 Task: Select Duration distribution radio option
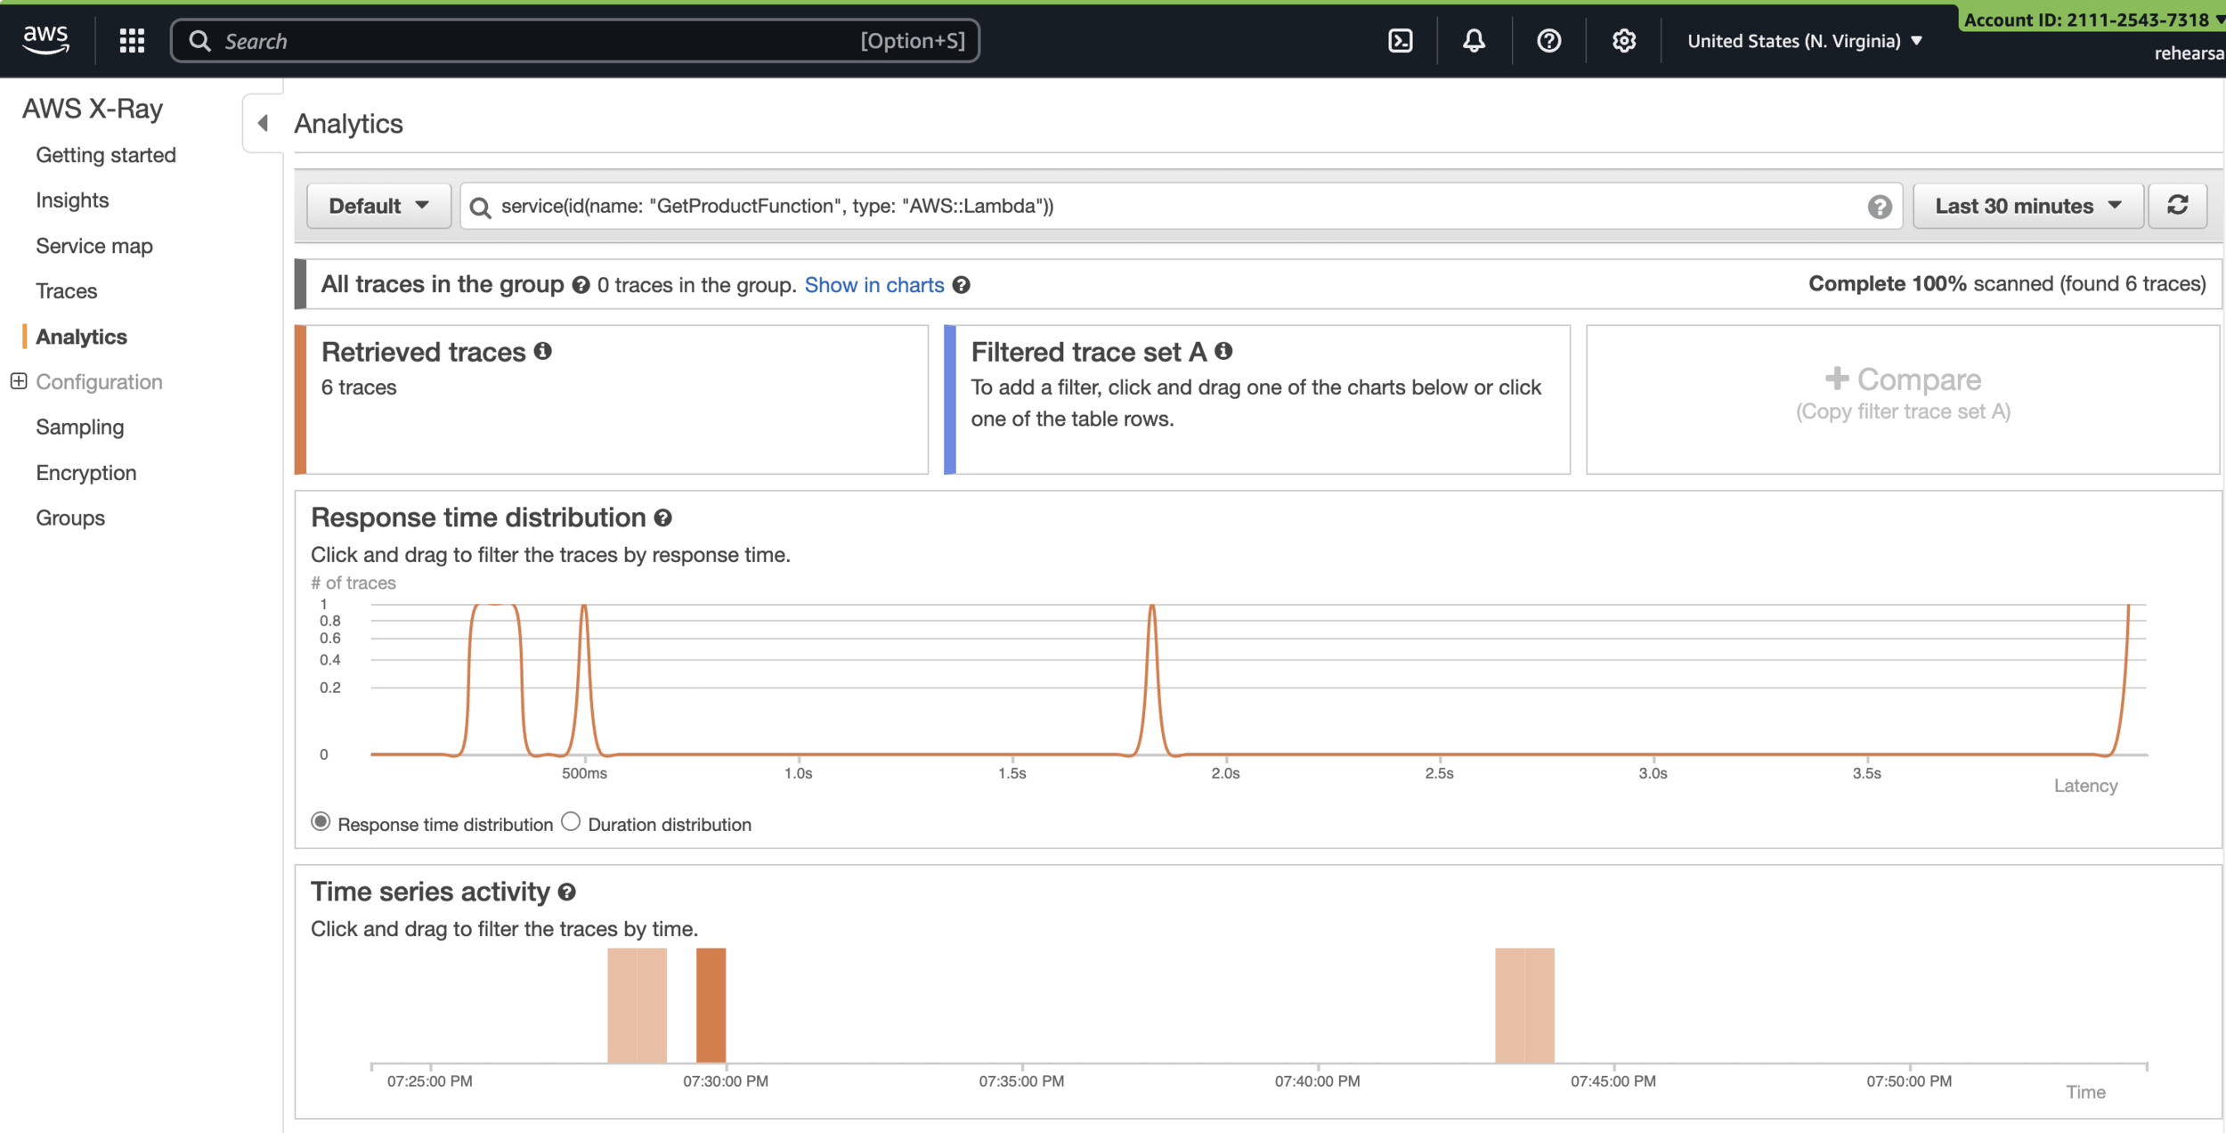[571, 821]
